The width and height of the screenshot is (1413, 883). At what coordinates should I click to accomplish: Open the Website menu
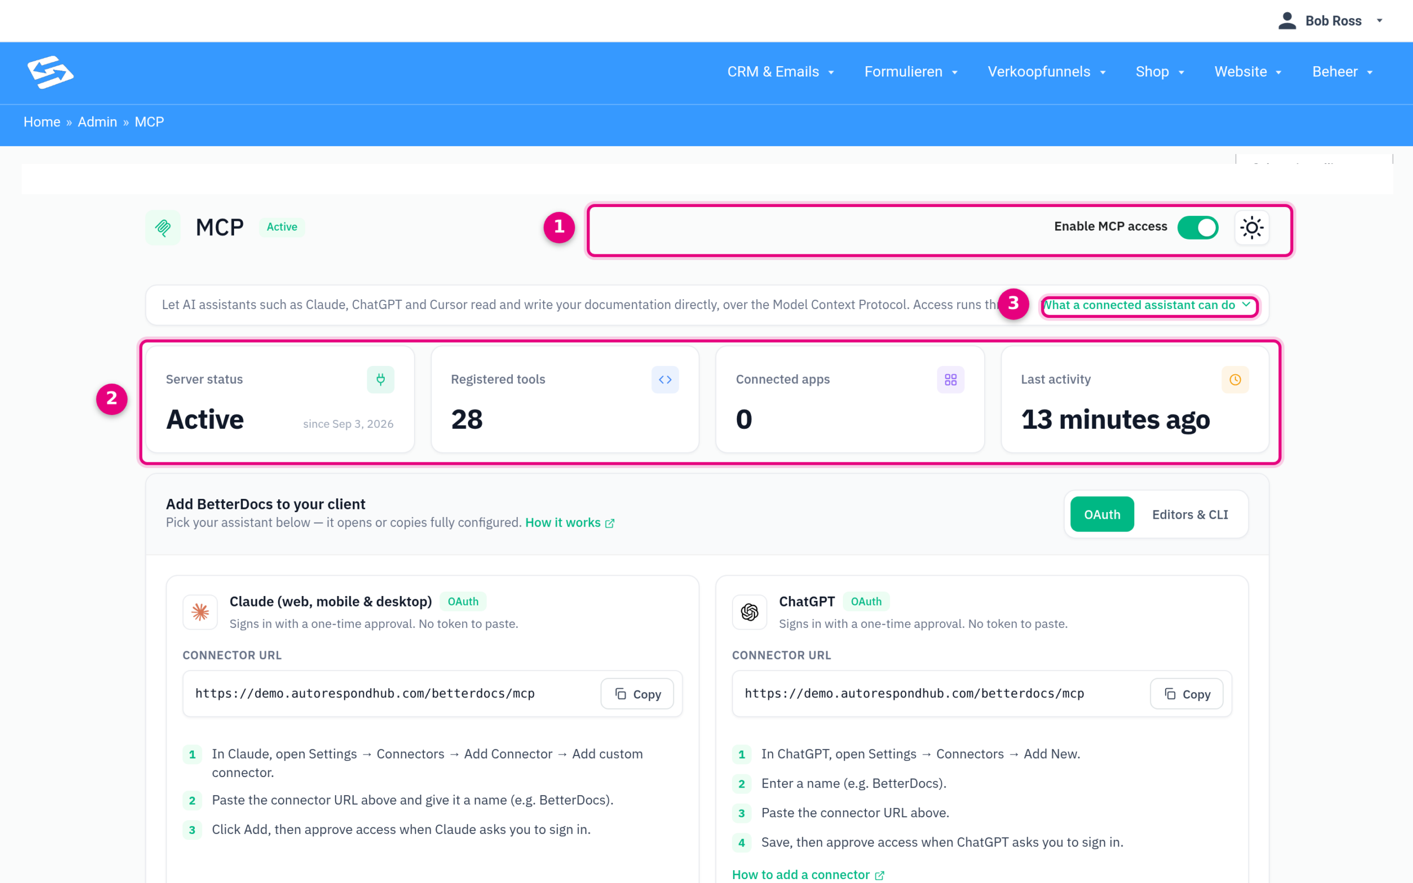pyautogui.click(x=1248, y=72)
